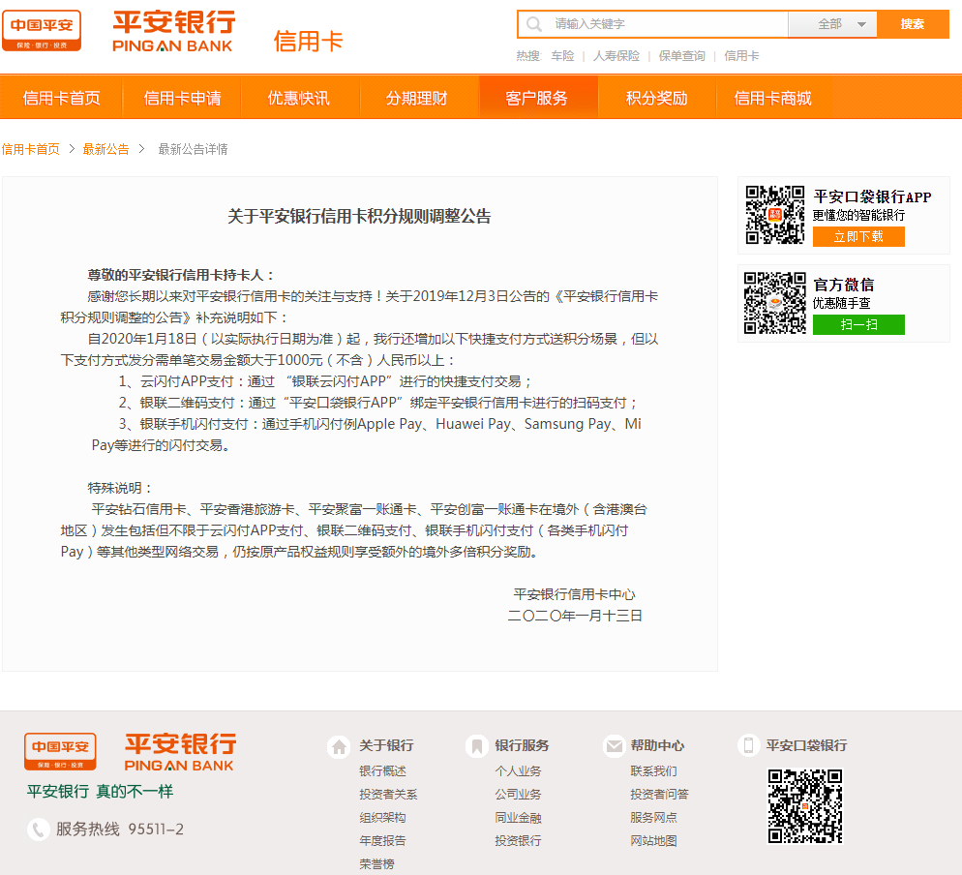Open the 优惠快讯 navigation tab
The image size is (962, 875).
[x=299, y=98]
